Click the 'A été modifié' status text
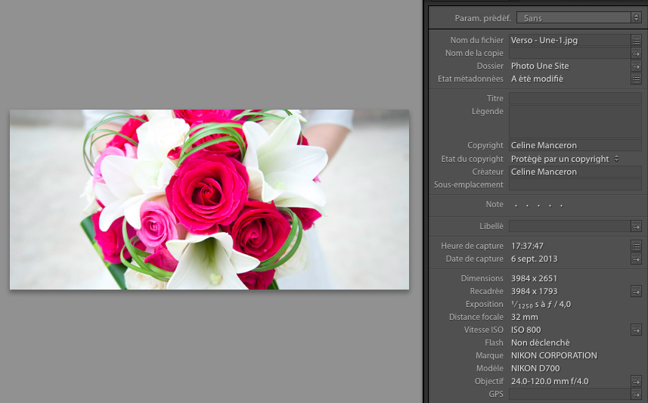This screenshot has height=403, width=648. pos(537,79)
